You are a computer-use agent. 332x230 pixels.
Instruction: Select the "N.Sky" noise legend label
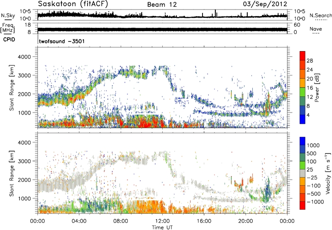8,15
